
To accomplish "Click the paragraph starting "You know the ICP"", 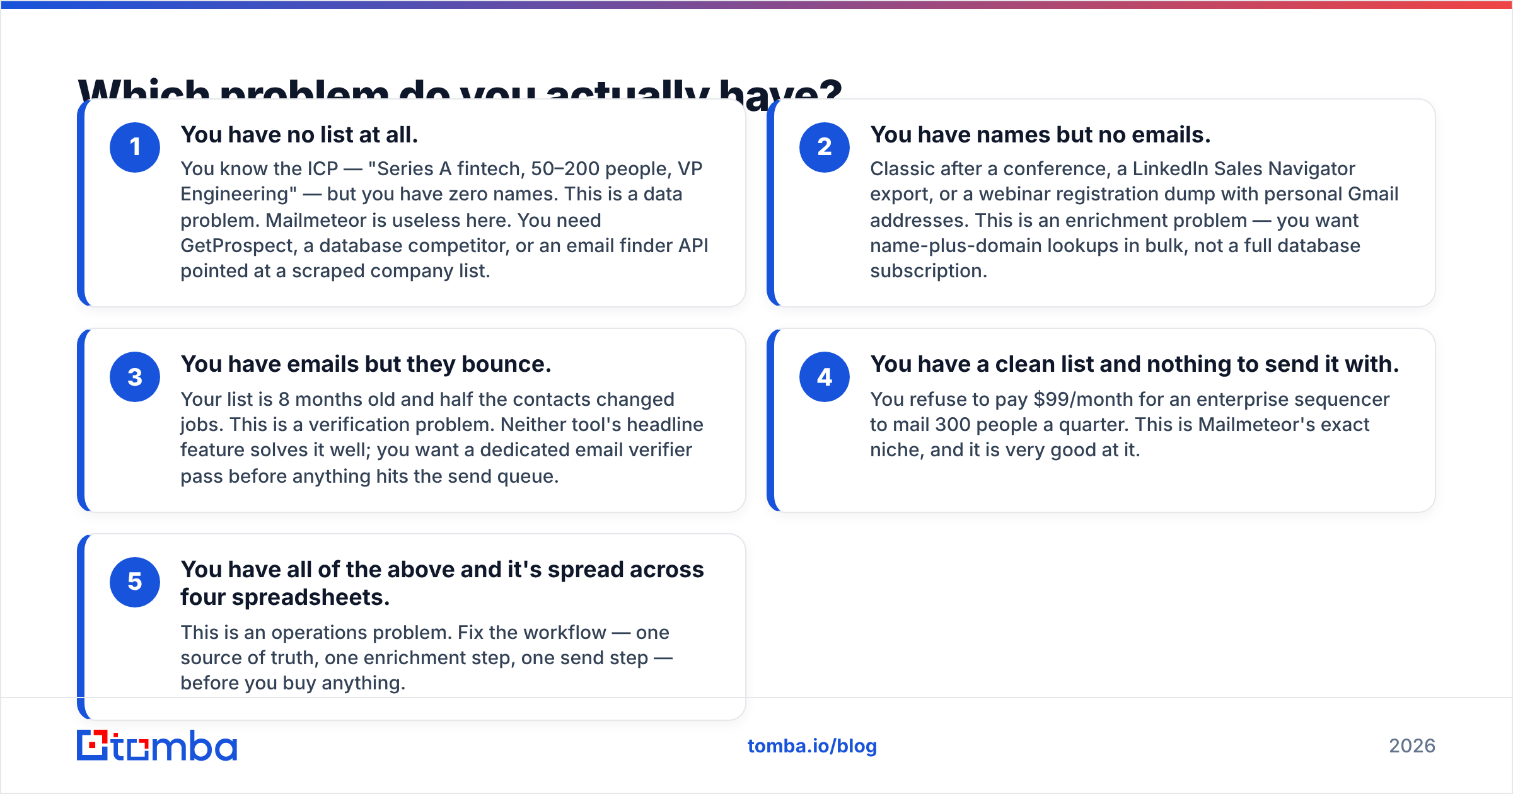I will coord(445,219).
